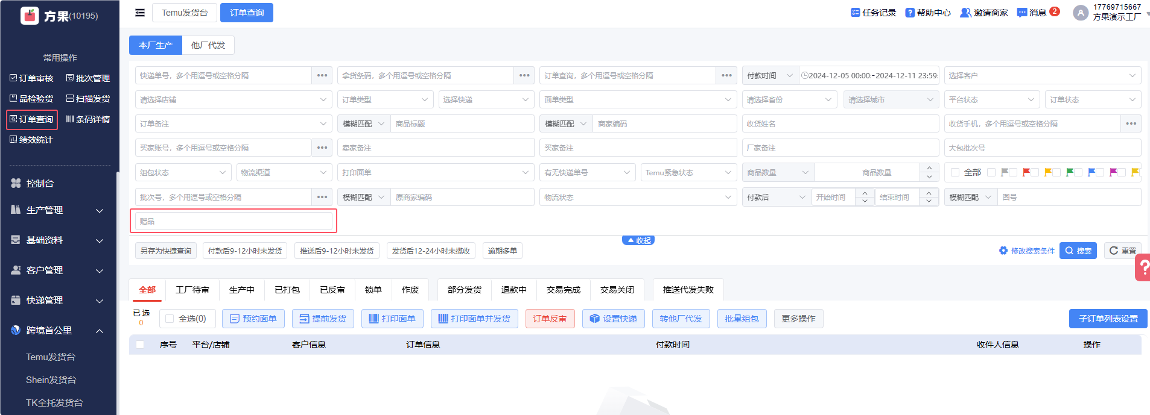The width and height of the screenshot is (1150, 415).
Task: Click the user avatar icon
Action: [x=1081, y=13]
